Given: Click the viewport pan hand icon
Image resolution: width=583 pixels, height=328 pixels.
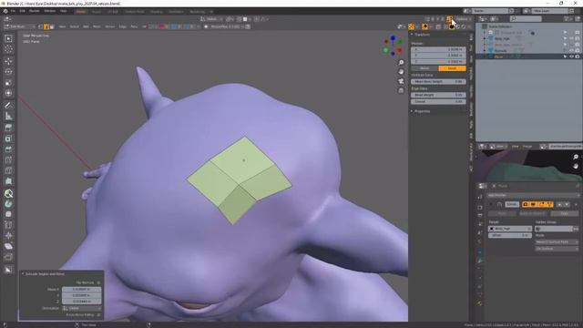Looking at the screenshot, I should [401, 72].
